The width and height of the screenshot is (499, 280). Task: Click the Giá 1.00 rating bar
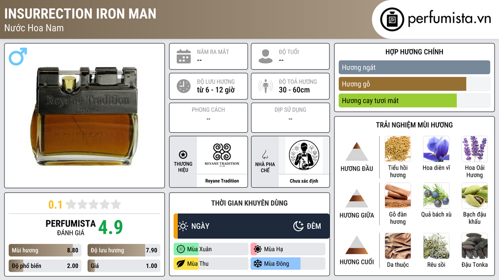pos(124,266)
